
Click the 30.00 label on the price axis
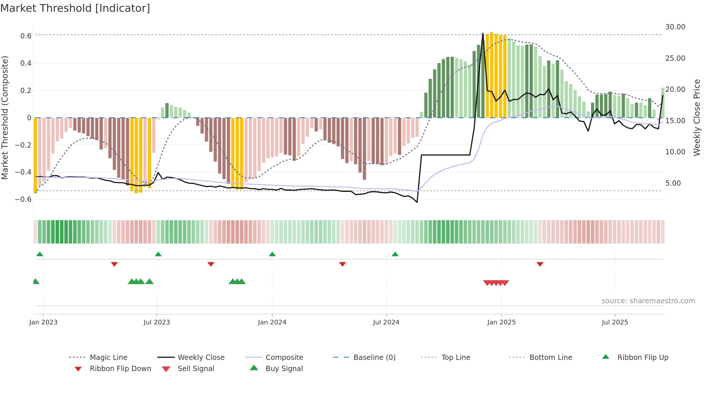tap(675, 27)
